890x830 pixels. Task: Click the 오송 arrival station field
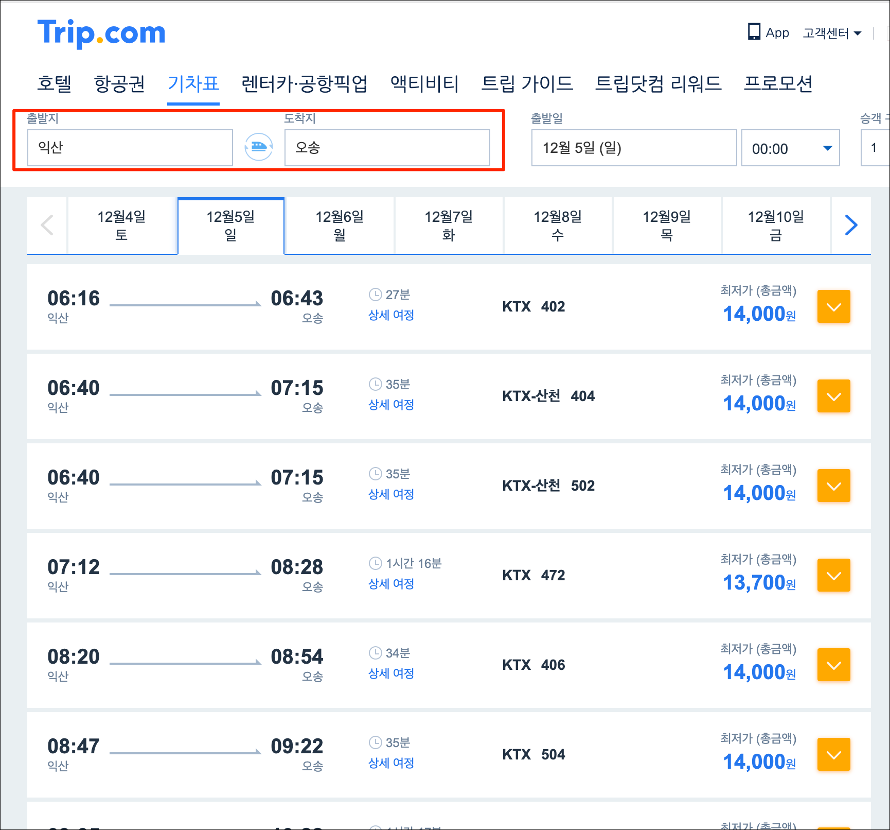[387, 148]
